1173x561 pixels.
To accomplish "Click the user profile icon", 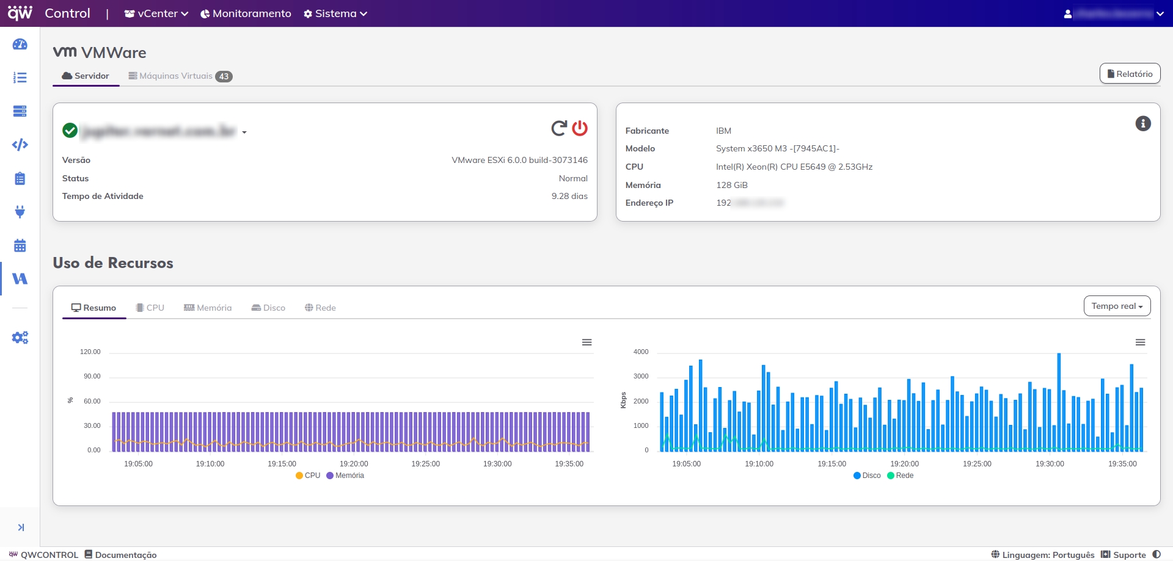I will pyautogui.click(x=1067, y=13).
